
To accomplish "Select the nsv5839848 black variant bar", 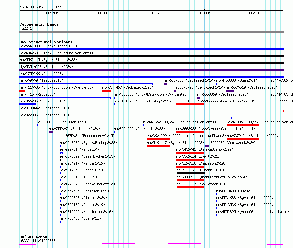I will pos(191,173).
